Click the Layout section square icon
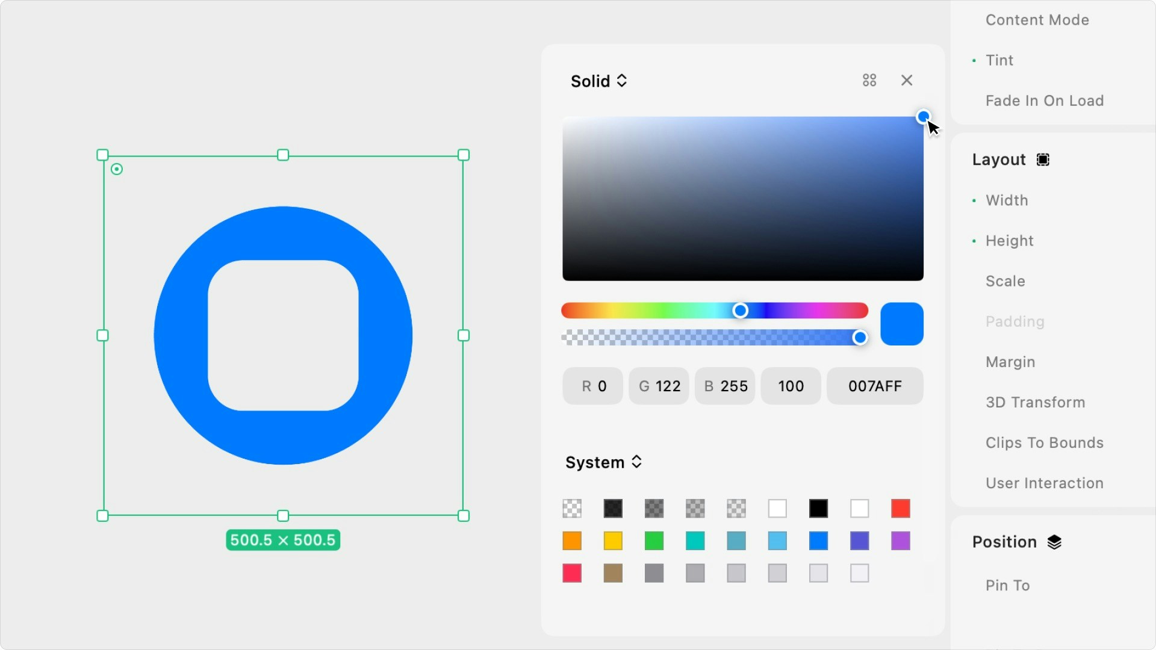The width and height of the screenshot is (1156, 650). click(1043, 159)
